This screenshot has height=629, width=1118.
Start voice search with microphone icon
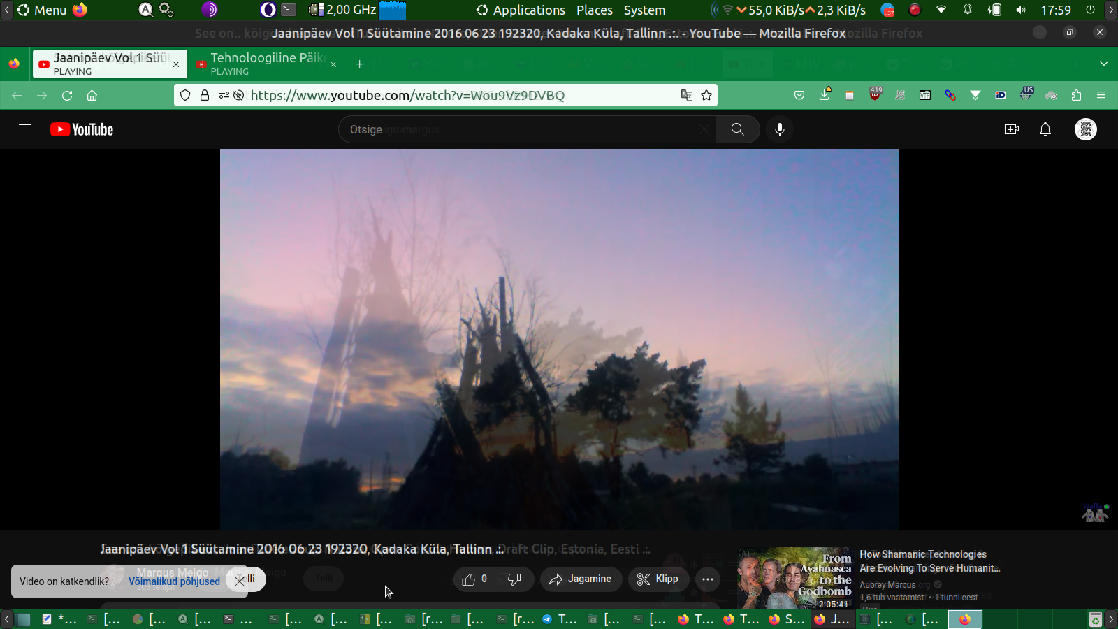click(780, 129)
